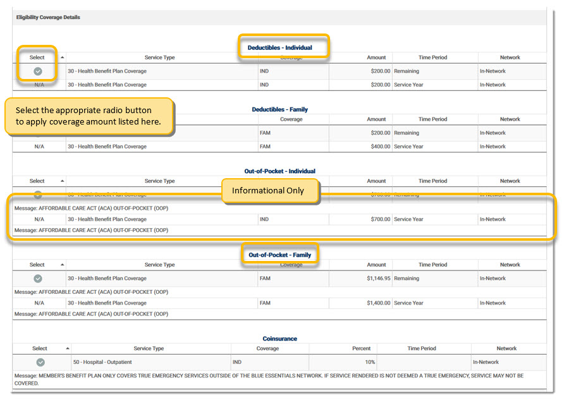564x400 pixels.
Task: Choose the Coinsurance Hospital - Outpatient radio button
Action: tap(40, 362)
